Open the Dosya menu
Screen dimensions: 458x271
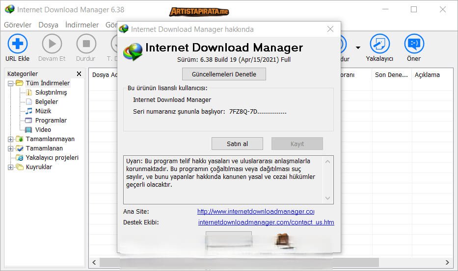48,25
